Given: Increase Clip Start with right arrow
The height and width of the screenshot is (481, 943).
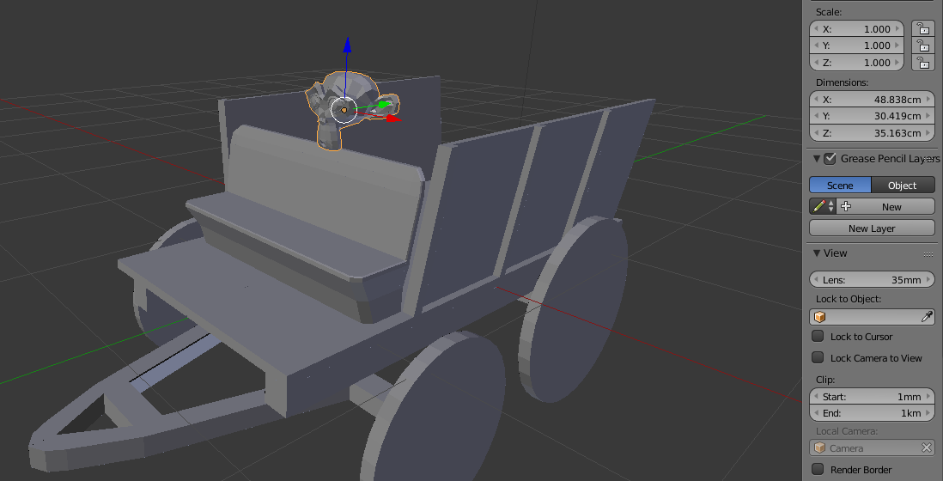Looking at the screenshot, I should click(x=928, y=396).
